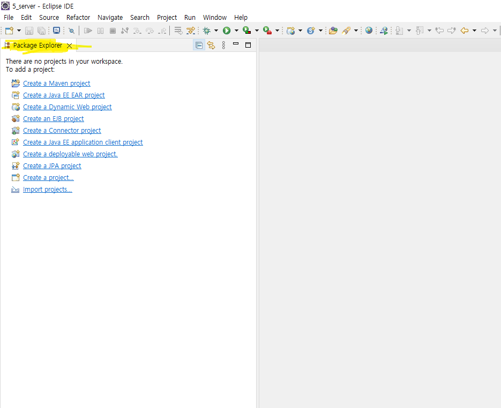Open the New Servlet dropdown arrow
This screenshot has height=408, width=501.
tap(320, 31)
